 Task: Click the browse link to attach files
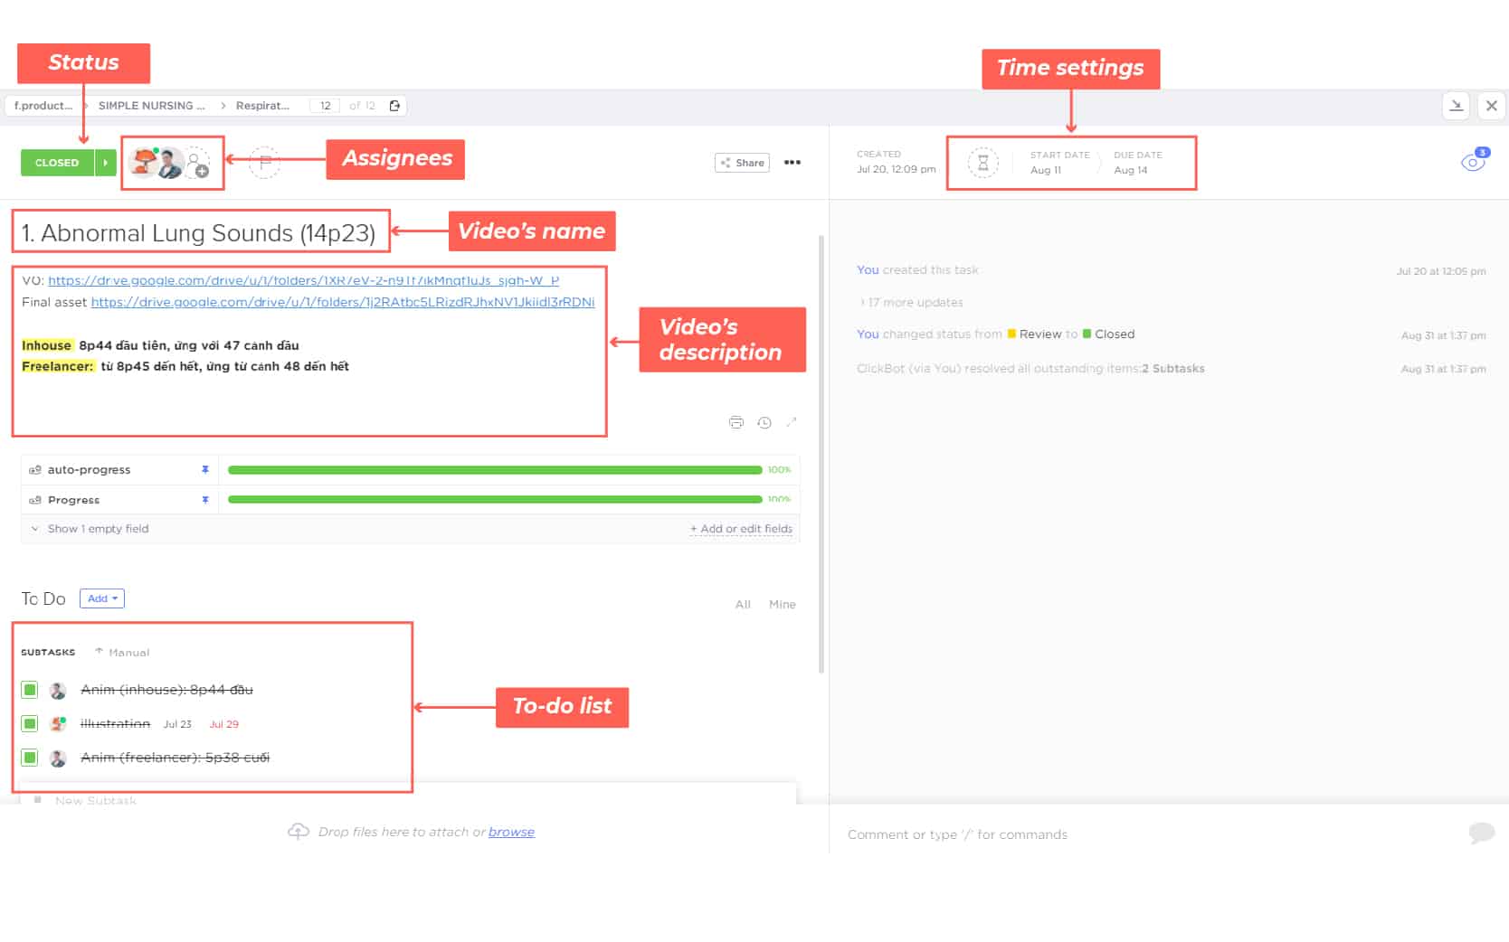pyautogui.click(x=511, y=832)
